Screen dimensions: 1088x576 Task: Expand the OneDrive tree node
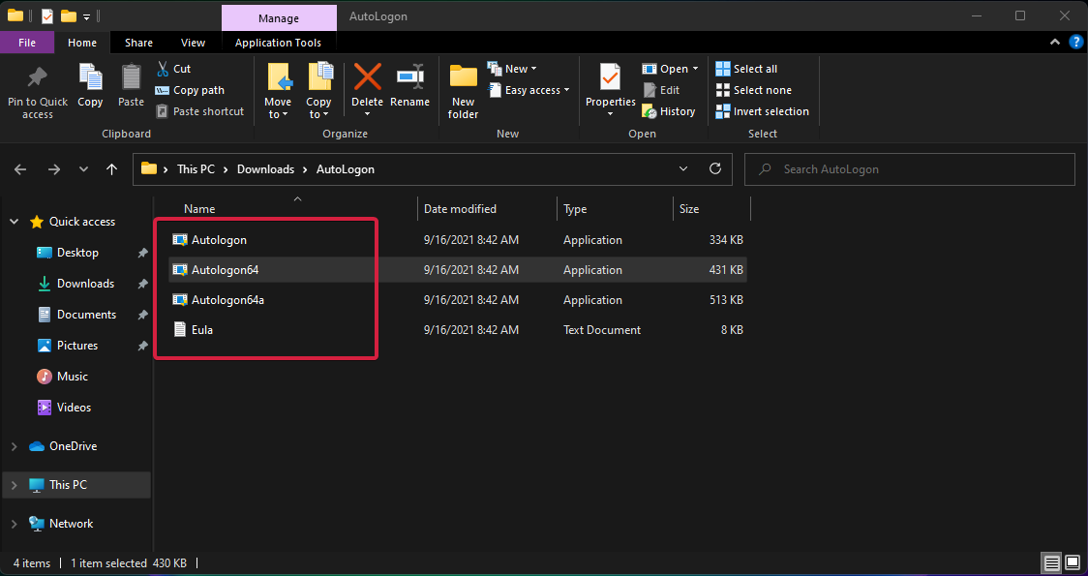pos(14,446)
